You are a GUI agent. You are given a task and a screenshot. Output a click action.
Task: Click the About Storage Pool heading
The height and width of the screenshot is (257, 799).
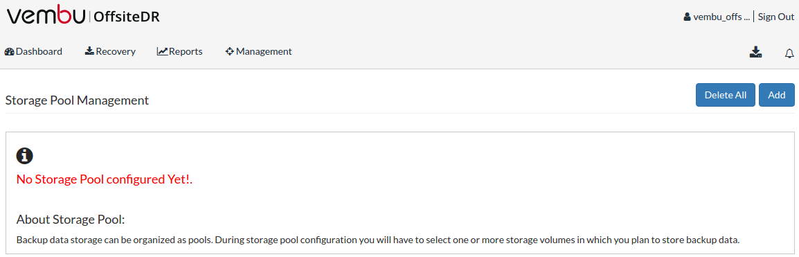[x=71, y=220]
